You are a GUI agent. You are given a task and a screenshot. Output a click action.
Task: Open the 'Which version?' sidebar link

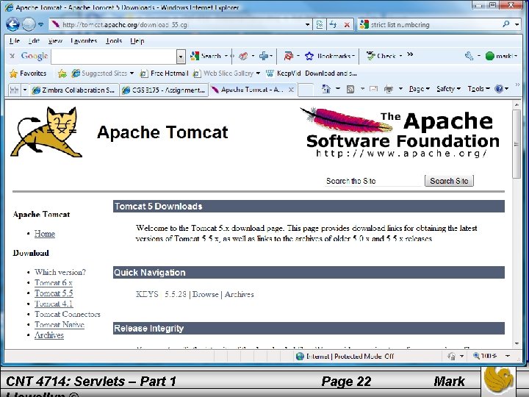click(60, 272)
